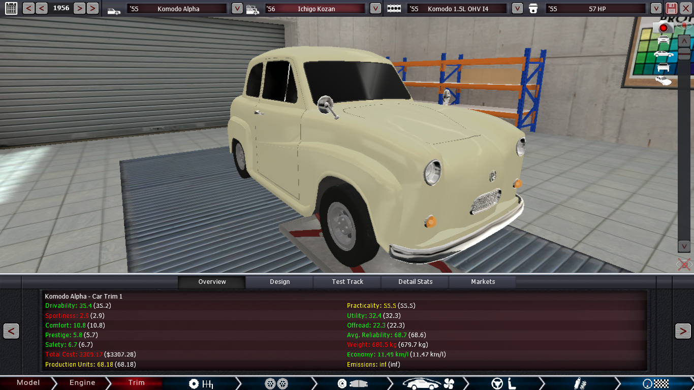Click the Engine step in bottom navigation
Viewport: 694px width, 390px height.
pyautogui.click(x=82, y=383)
